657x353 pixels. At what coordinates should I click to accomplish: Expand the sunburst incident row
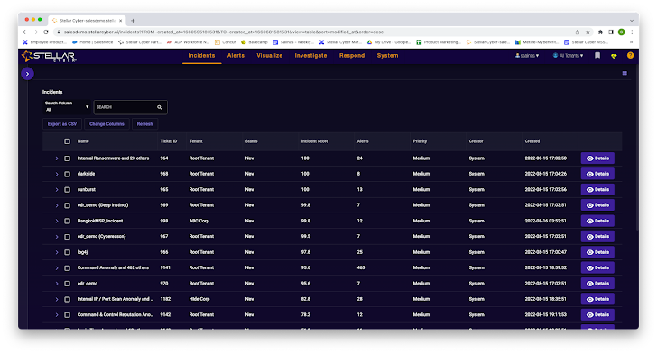(57, 190)
